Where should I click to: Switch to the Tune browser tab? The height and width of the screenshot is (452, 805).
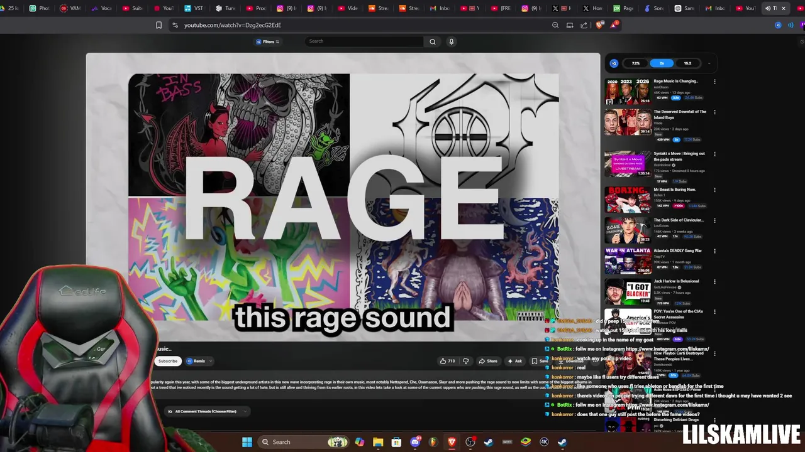225,8
